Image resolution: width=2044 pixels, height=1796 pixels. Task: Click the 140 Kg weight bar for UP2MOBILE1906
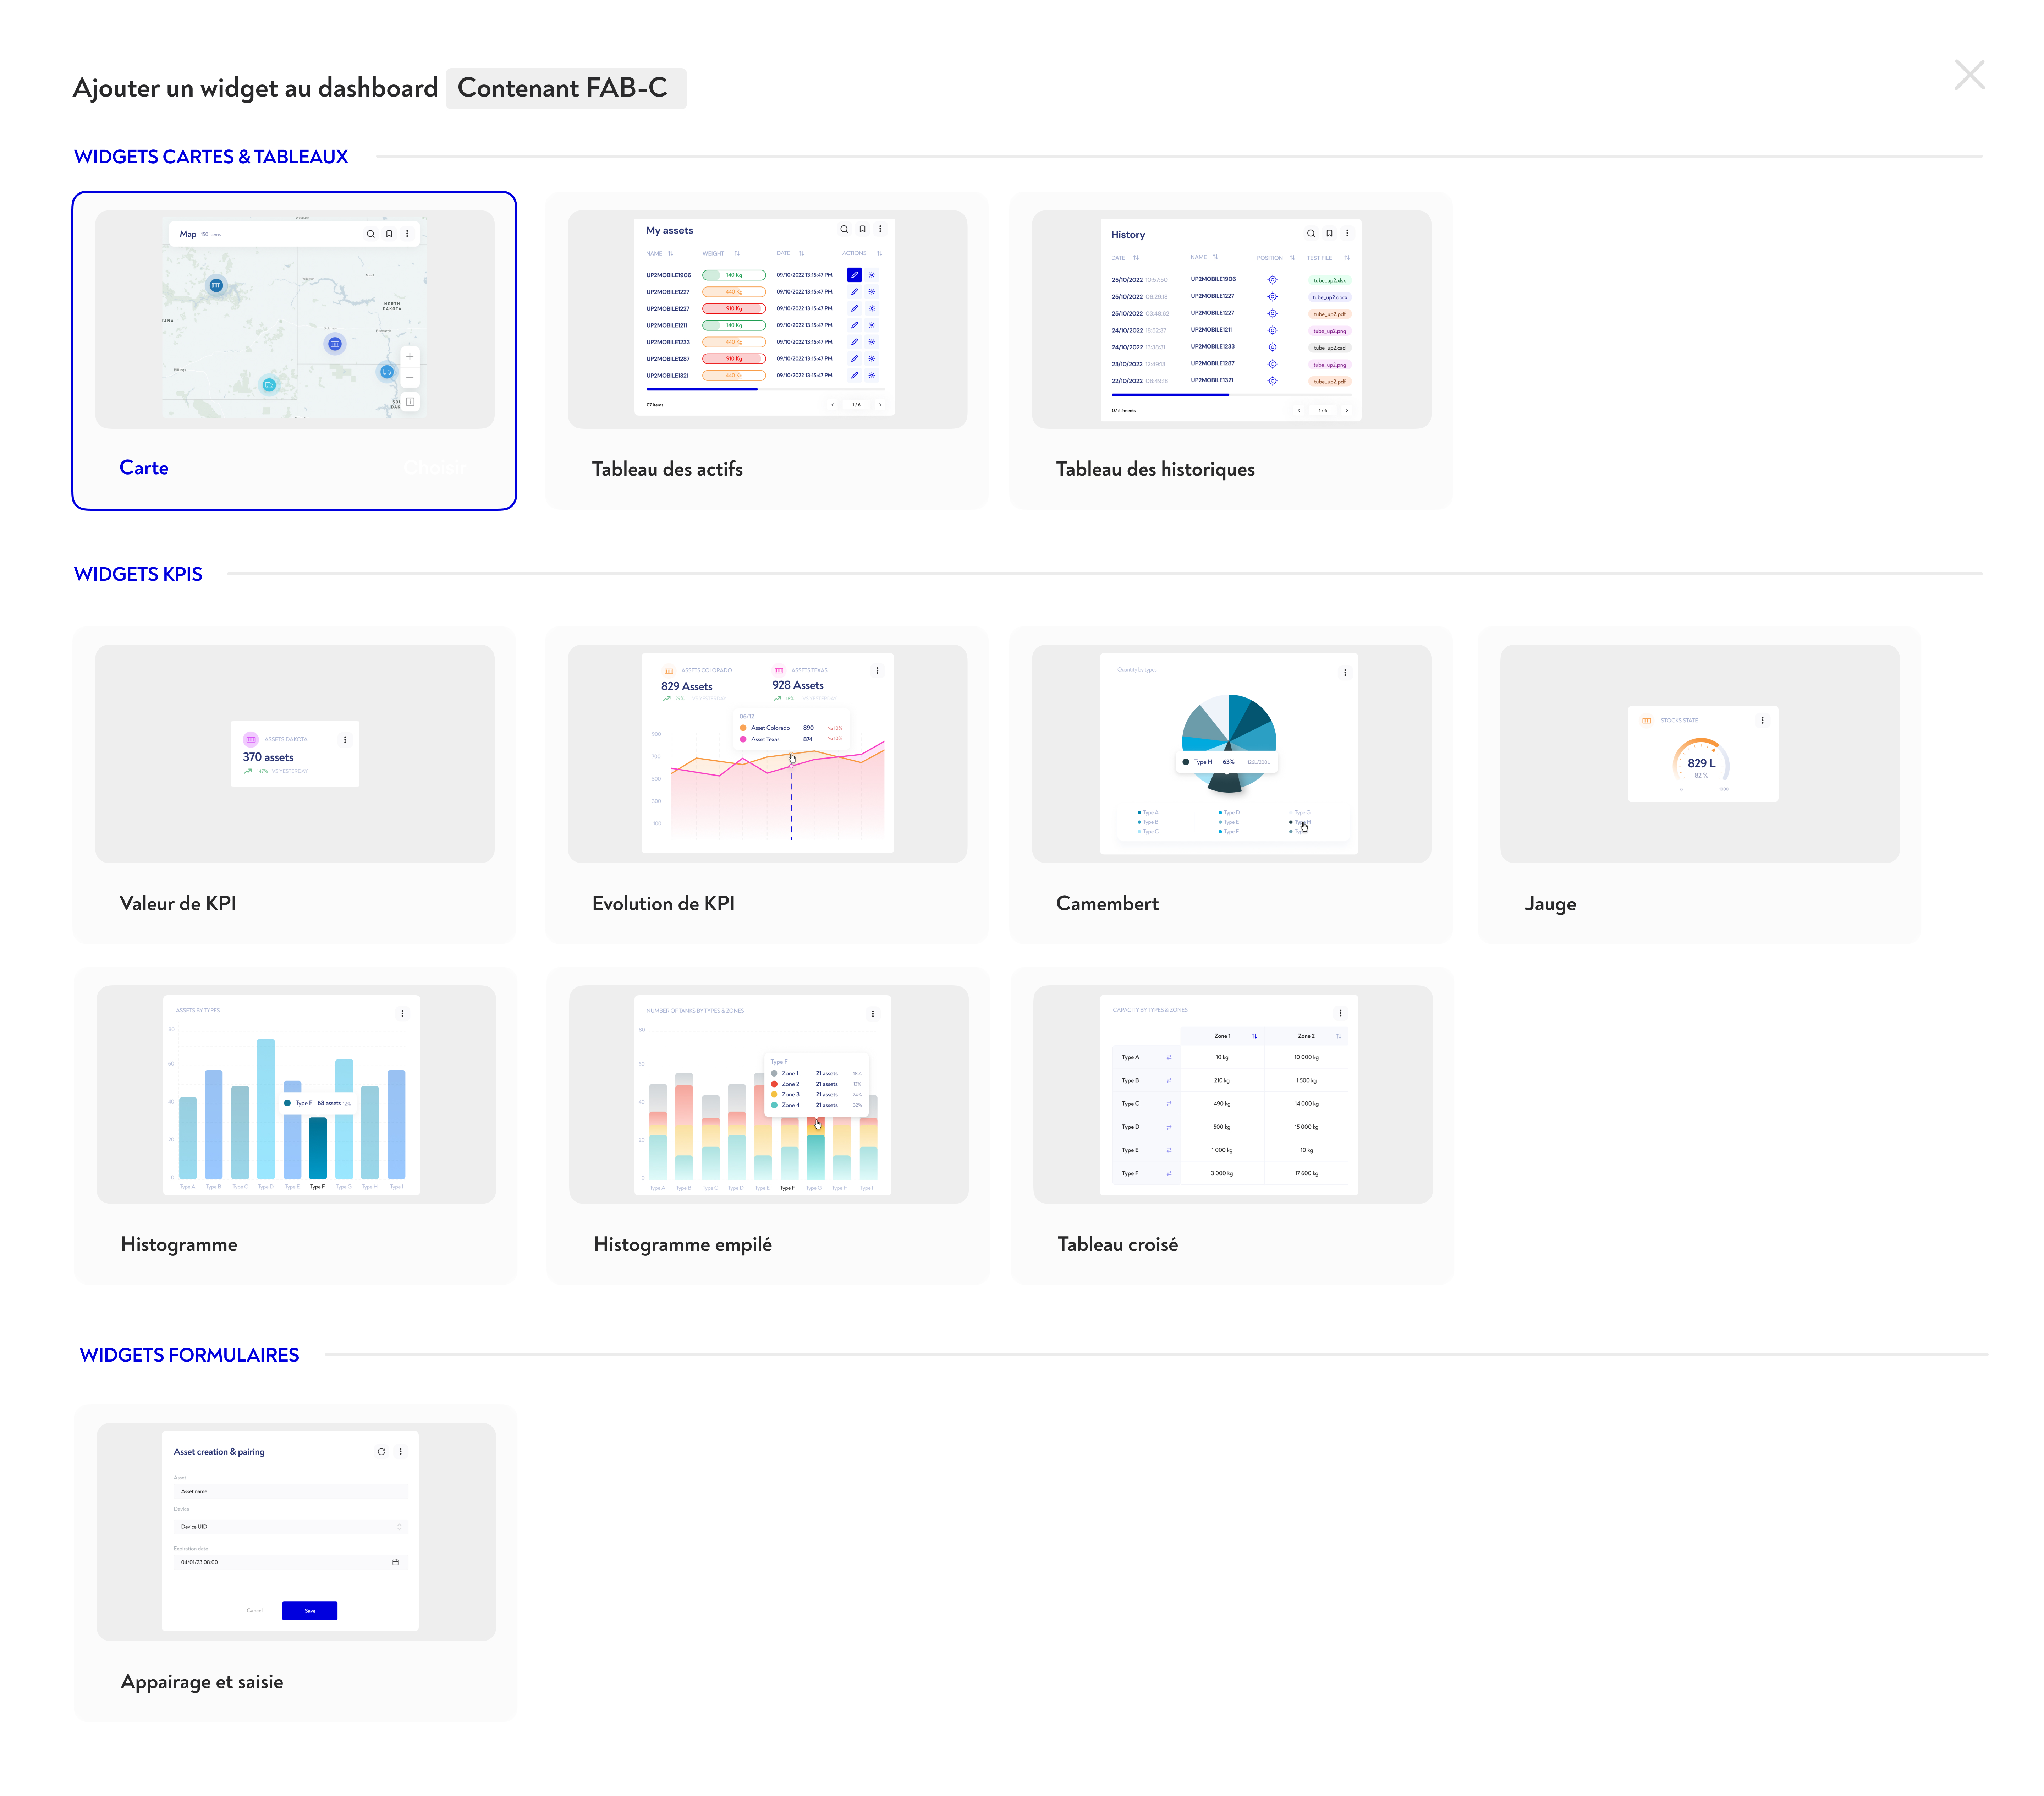734,275
